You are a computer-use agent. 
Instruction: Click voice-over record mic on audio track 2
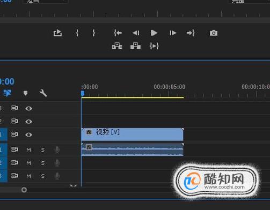57,163
